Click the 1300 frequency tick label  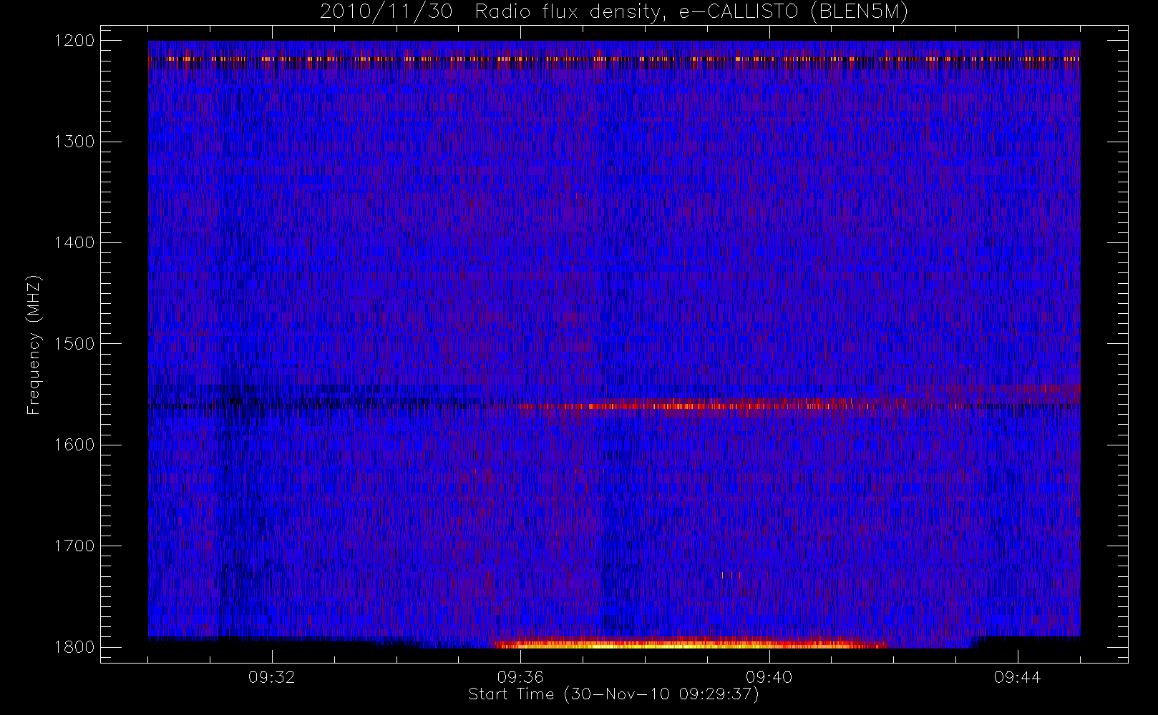[74, 142]
